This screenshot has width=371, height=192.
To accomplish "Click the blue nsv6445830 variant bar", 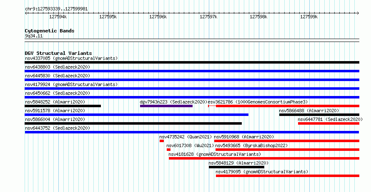I will pos(192,80).
